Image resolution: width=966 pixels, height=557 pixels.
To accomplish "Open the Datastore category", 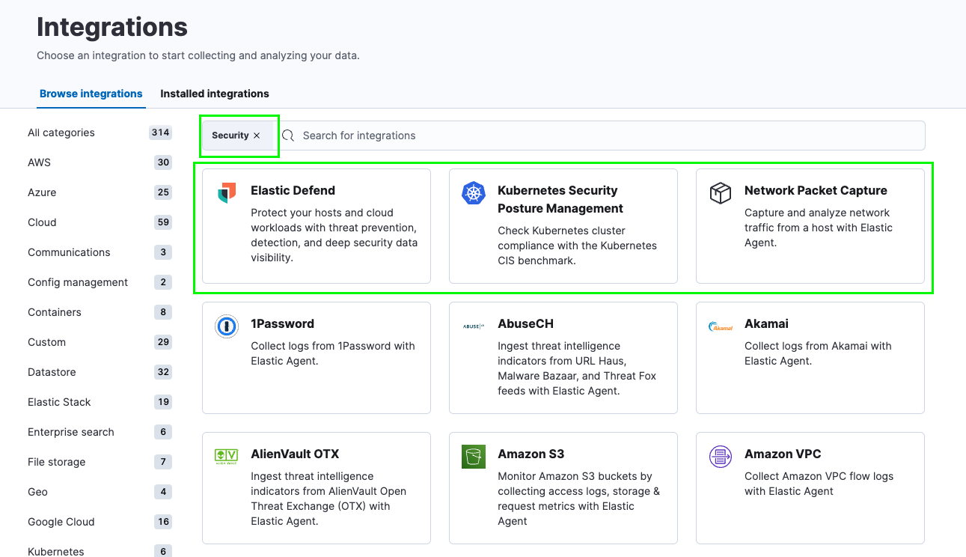I will point(52,372).
